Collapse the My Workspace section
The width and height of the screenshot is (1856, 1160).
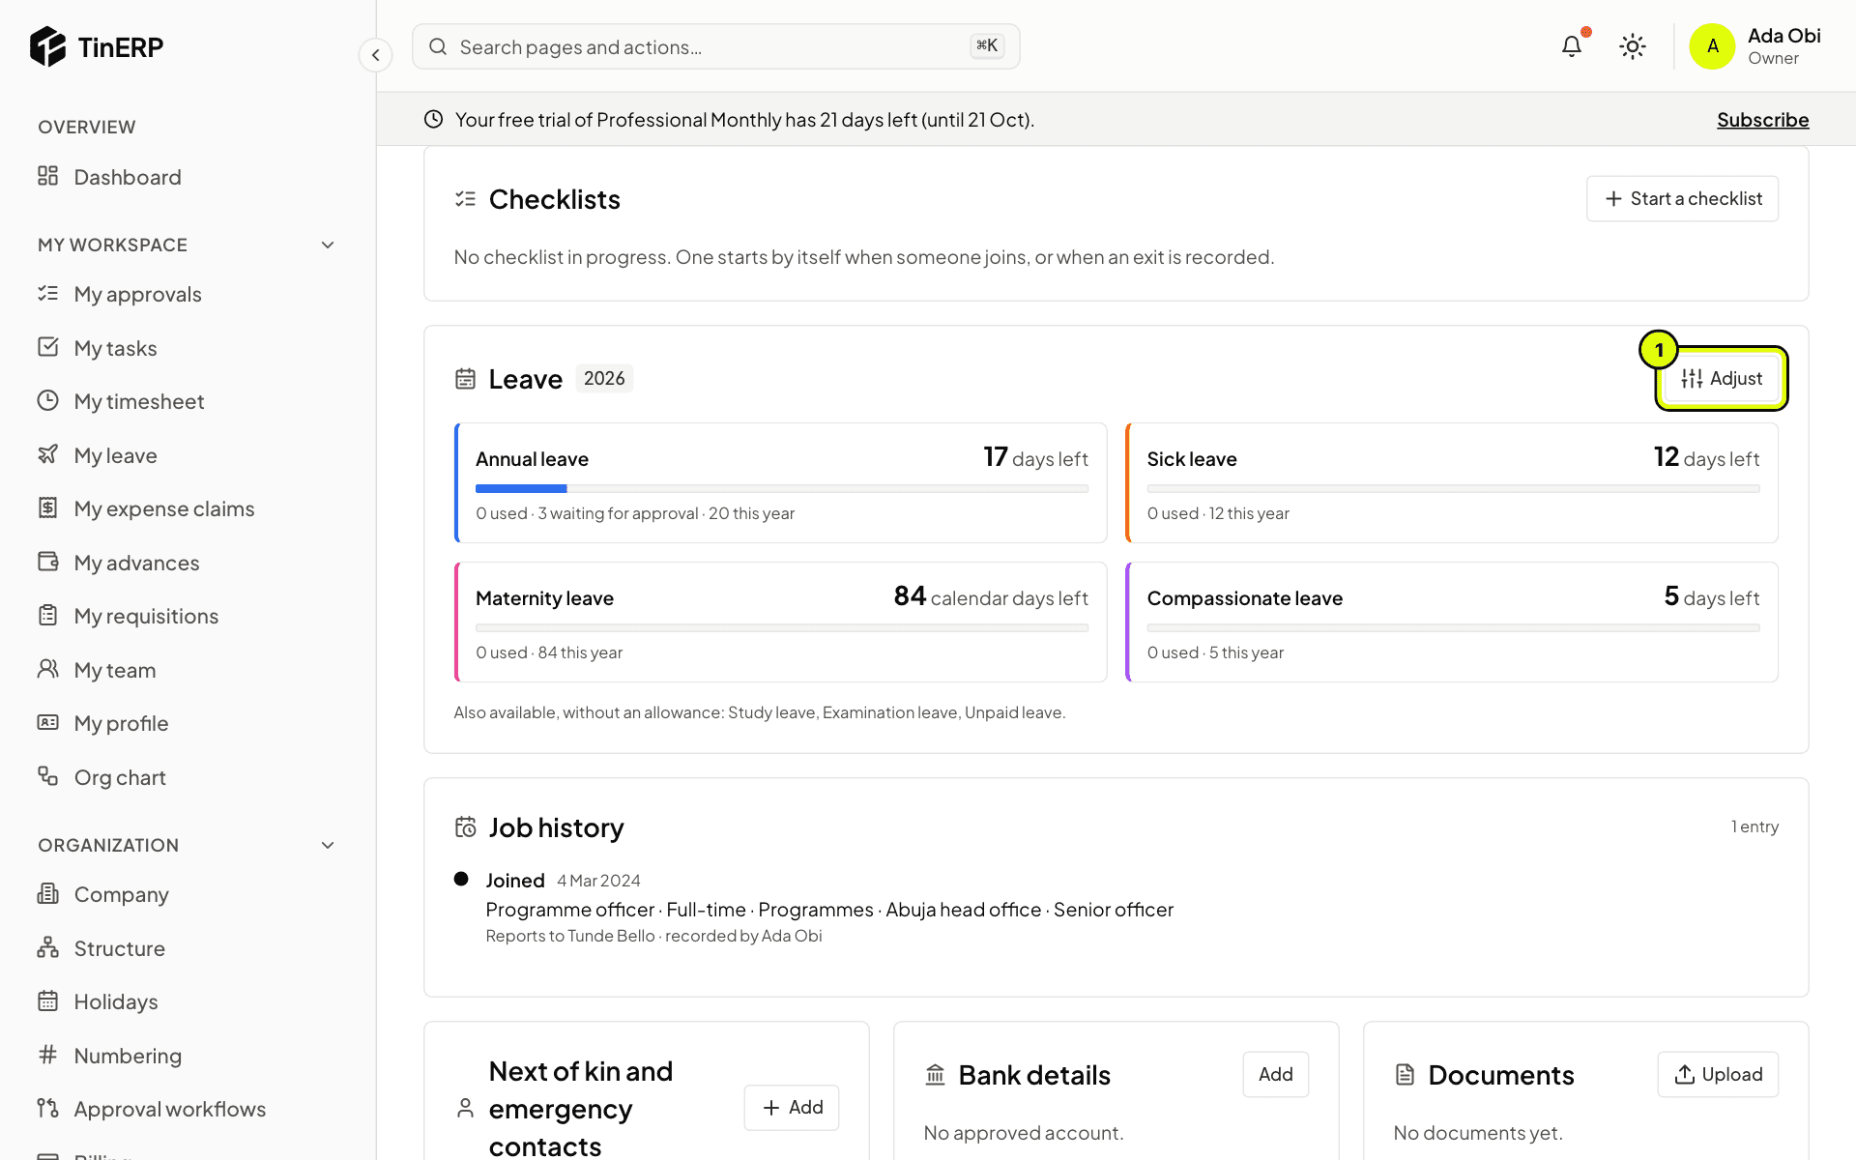click(328, 246)
